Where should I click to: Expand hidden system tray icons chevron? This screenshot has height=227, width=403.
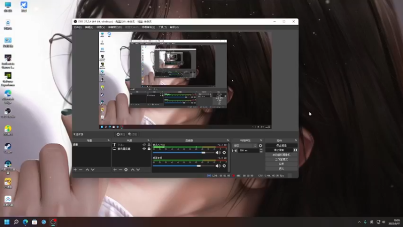[x=359, y=222]
